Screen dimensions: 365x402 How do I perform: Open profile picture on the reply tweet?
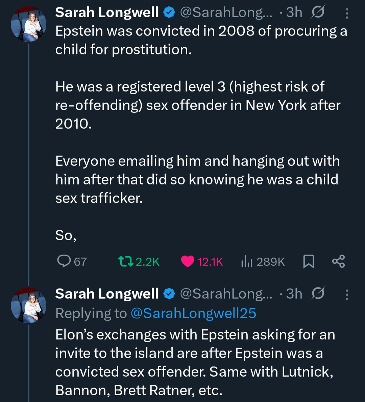coord(28,305)
